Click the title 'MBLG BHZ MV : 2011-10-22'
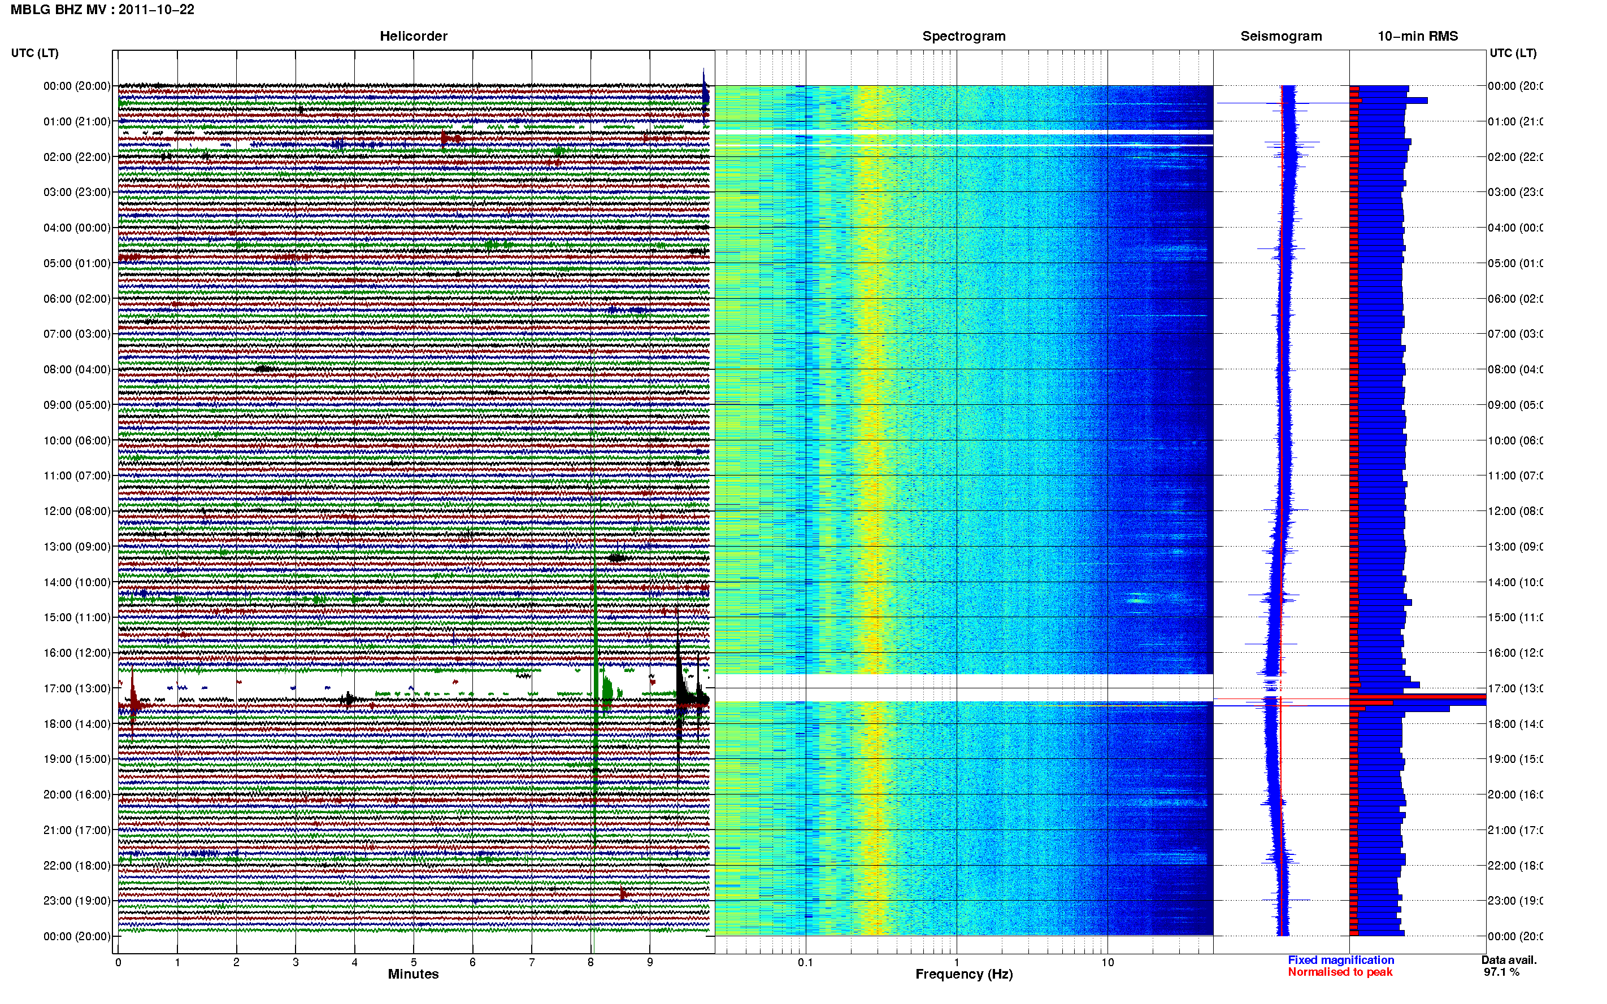Screen dimensions: 1607x1004 coord(102,10)
